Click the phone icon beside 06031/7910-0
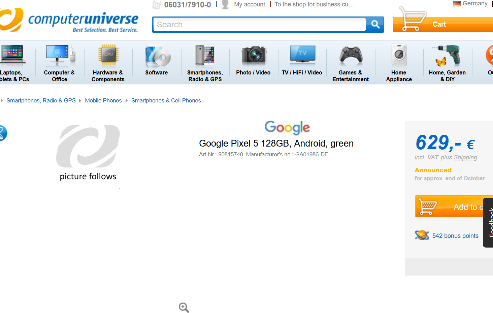This screenshot has height=313, width=493. 157,5
